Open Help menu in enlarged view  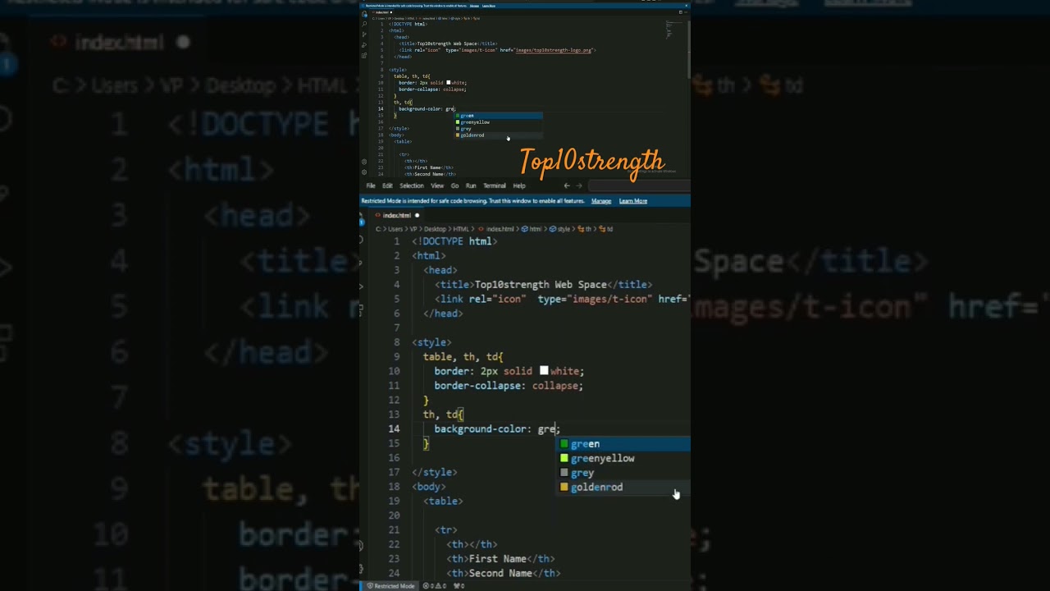[519, 186]
